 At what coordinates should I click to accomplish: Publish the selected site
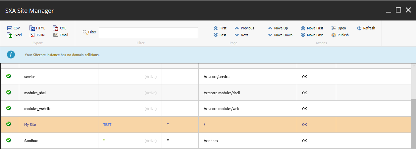(340, 35)
